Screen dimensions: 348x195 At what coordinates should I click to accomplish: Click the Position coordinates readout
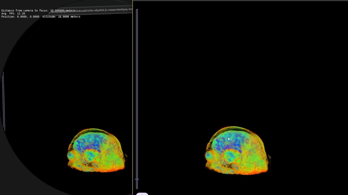pyautogui.click(x=20, y=17)
